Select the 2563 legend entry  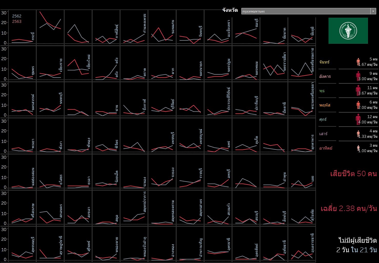pos(17,22)
